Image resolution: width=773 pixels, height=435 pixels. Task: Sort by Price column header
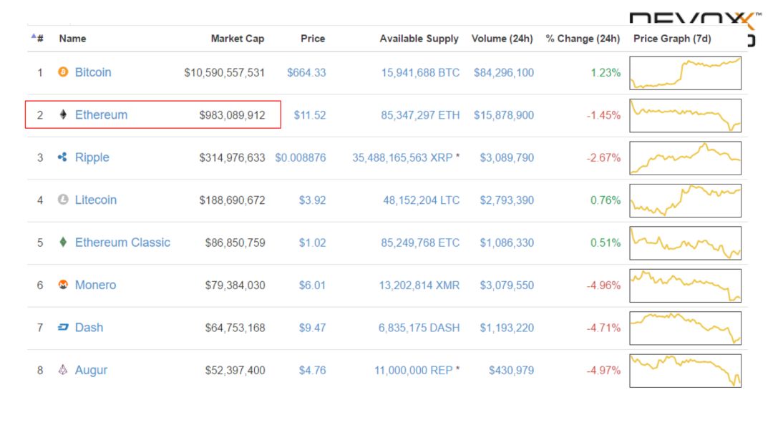313,39
